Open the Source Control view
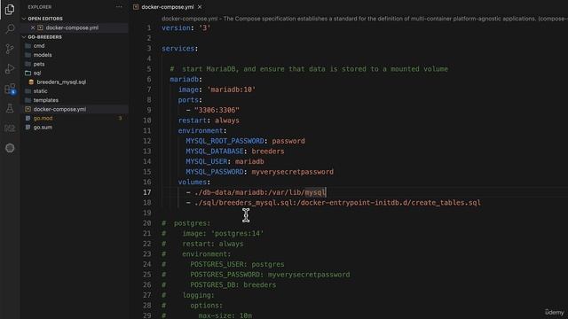The width and height of the screenshot is (568, 319). (10, 49)
